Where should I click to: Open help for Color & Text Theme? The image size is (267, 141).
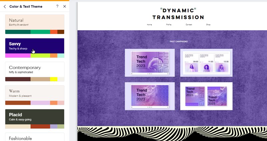click(x=57, y=6)
